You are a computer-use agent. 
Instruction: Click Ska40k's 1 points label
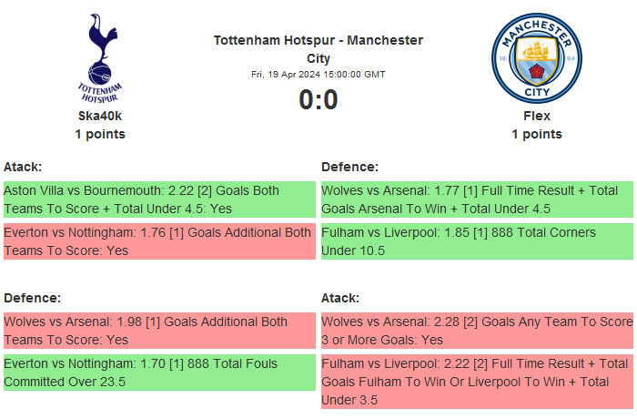[100, 134]
